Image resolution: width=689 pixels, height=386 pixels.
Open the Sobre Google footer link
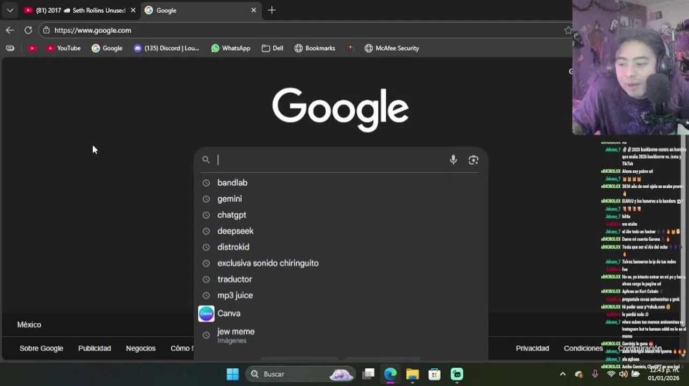pyautogui.click(x=41, y=348)
